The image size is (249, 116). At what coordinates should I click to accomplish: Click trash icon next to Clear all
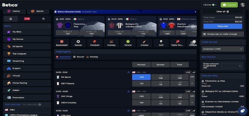[x=228, y=12]
